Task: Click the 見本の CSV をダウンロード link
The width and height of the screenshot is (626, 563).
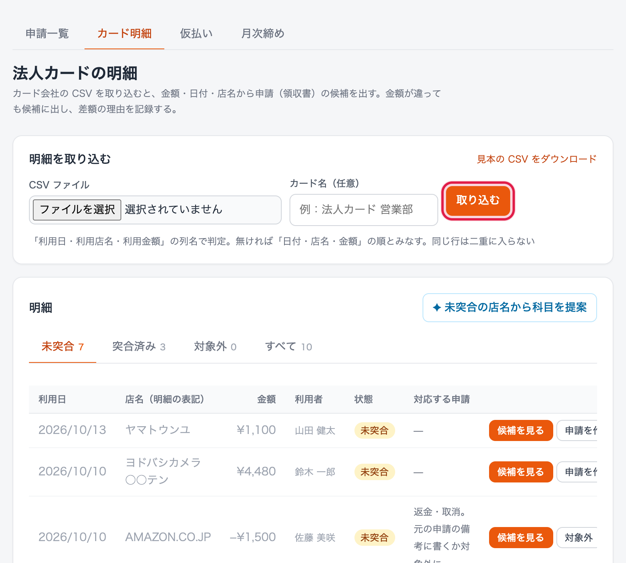Action: [537, 159]
